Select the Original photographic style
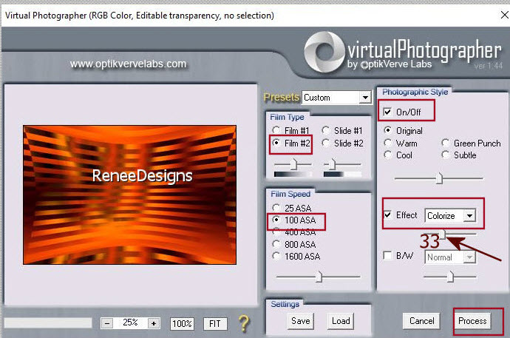510x338 pixels. point(388,130)
